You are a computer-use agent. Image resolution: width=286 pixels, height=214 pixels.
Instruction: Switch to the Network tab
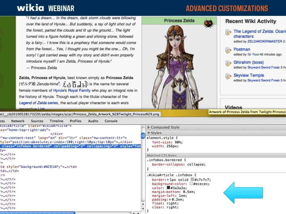click(18, 121)
